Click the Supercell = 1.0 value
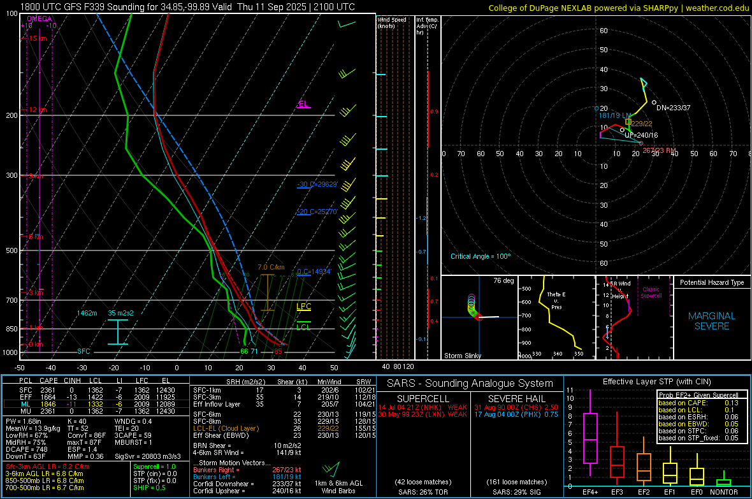 154,466
